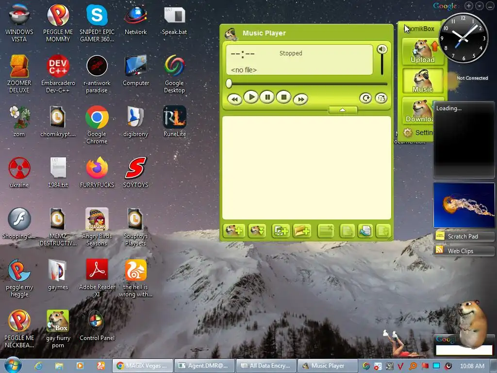Launch Google Desktop icon
The image size is (497, 373).
[x=174, y=74]
